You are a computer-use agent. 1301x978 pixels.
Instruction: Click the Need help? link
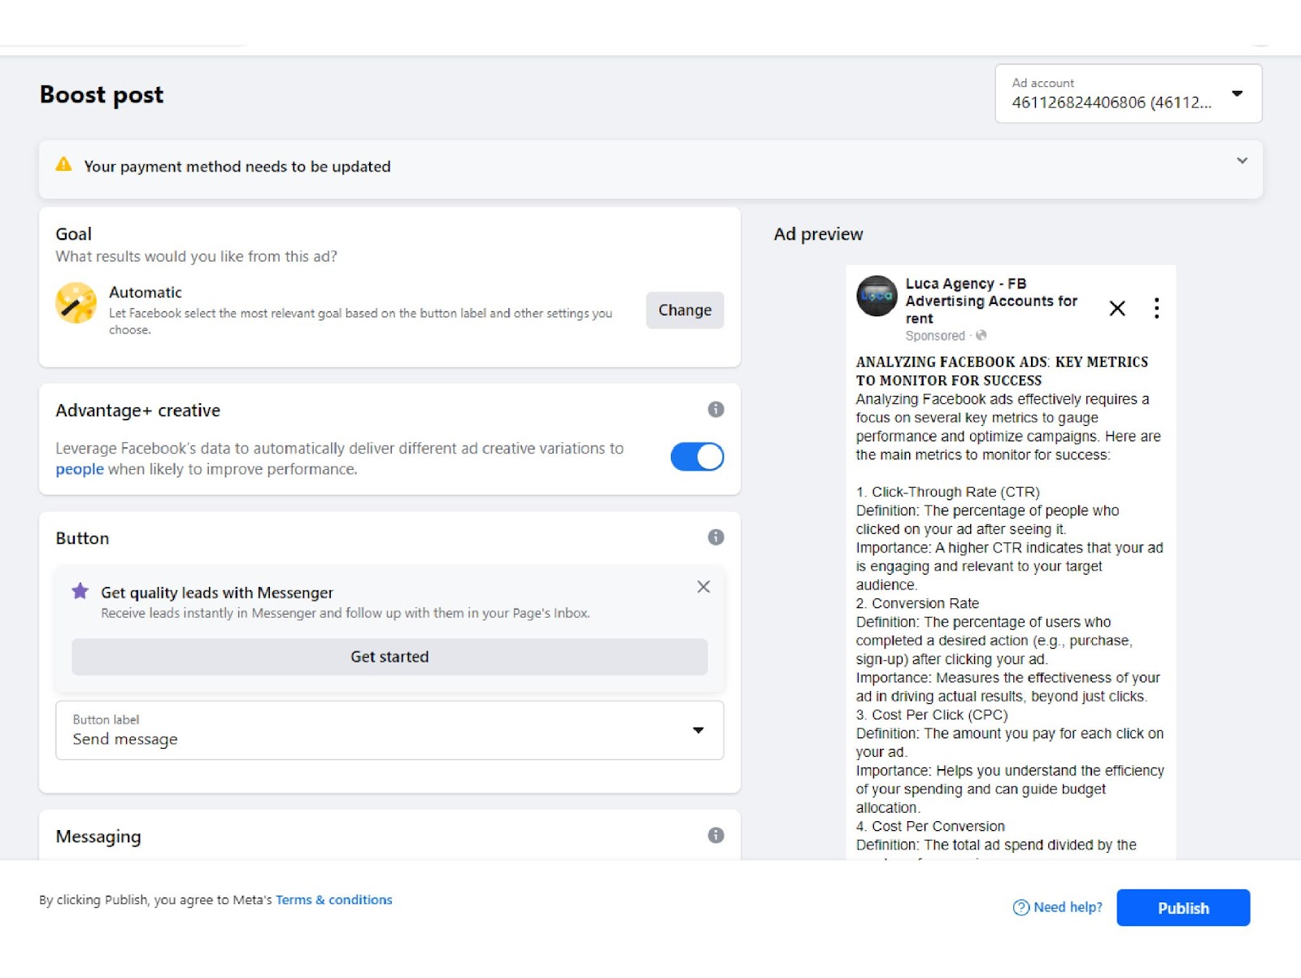tap(1058, 907)
